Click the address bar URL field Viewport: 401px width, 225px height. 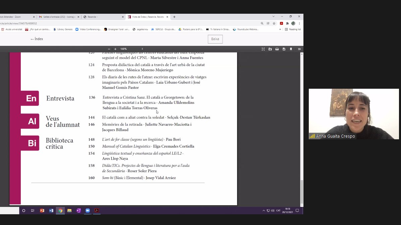coord(128,23)
